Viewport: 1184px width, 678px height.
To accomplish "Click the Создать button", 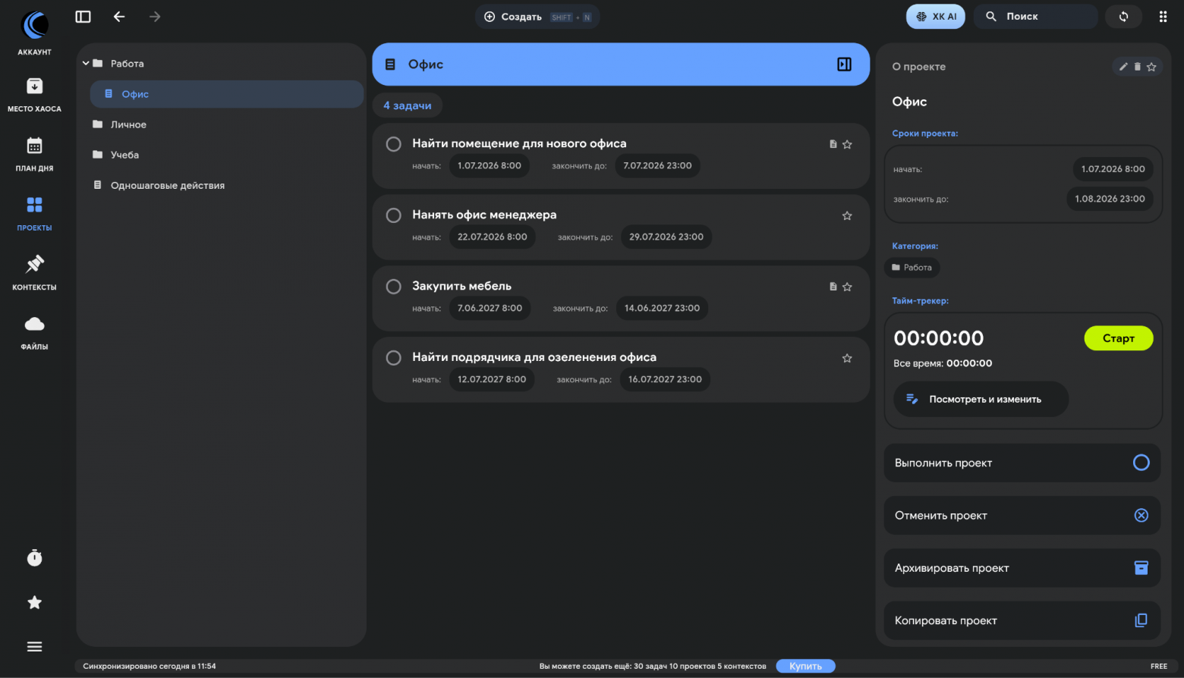I will 537,17.
